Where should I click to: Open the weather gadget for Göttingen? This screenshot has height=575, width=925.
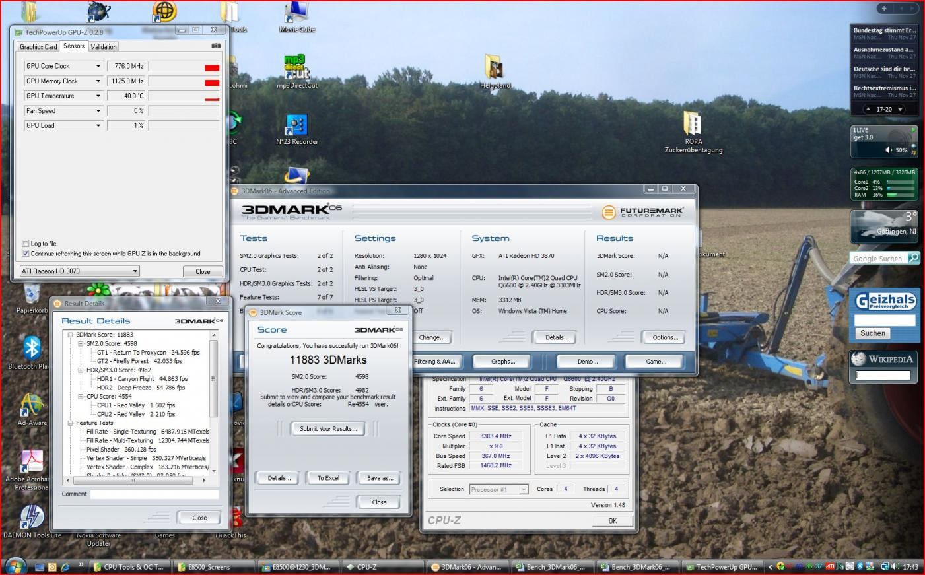click(883, 226)
